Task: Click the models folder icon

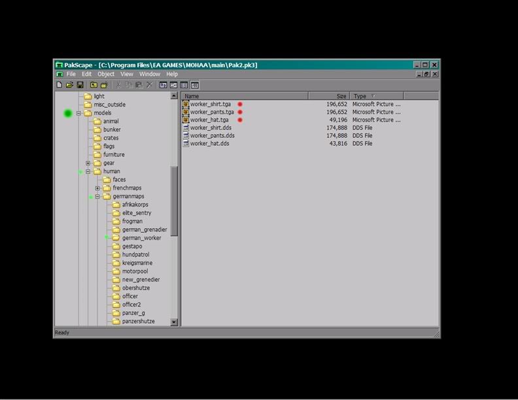Action: [x=88, y=113]
